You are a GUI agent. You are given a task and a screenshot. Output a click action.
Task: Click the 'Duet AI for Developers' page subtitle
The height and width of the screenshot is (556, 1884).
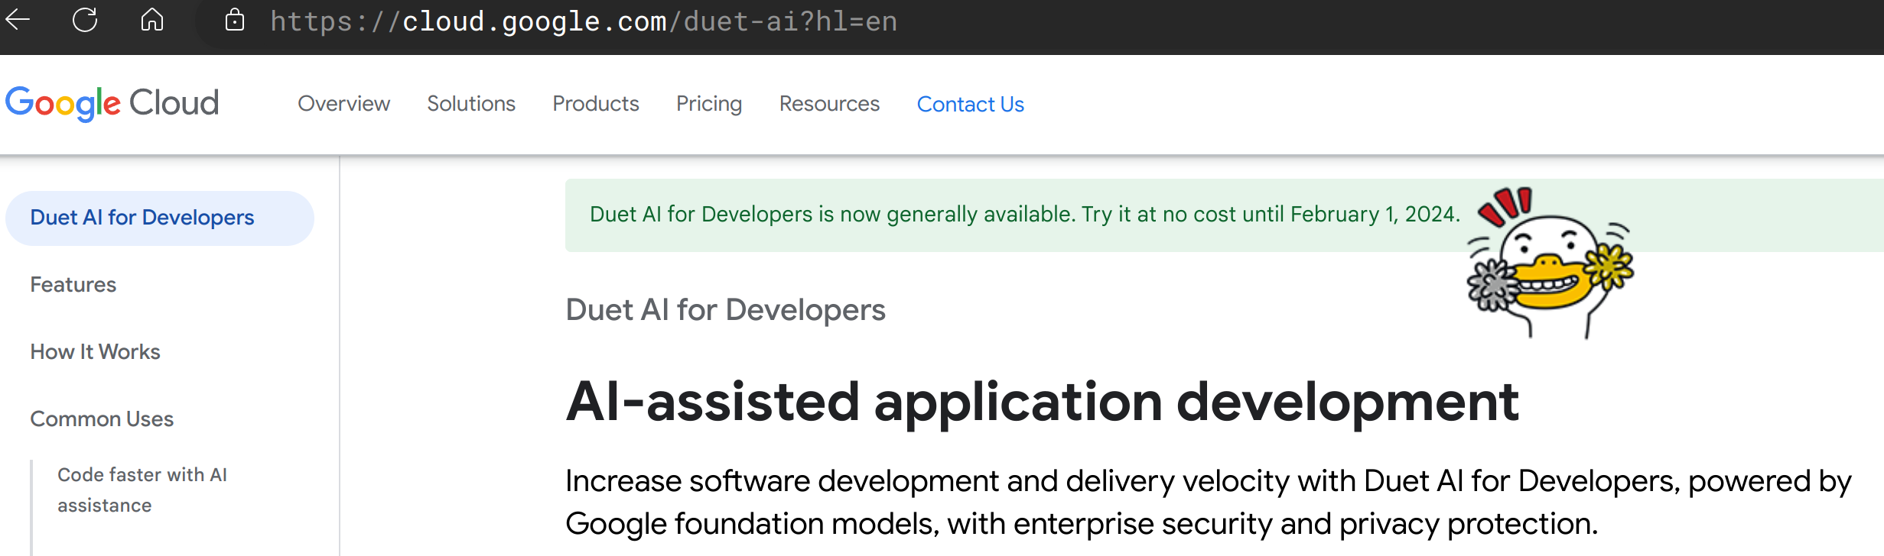pyautogui.click(x=725, y=310)
